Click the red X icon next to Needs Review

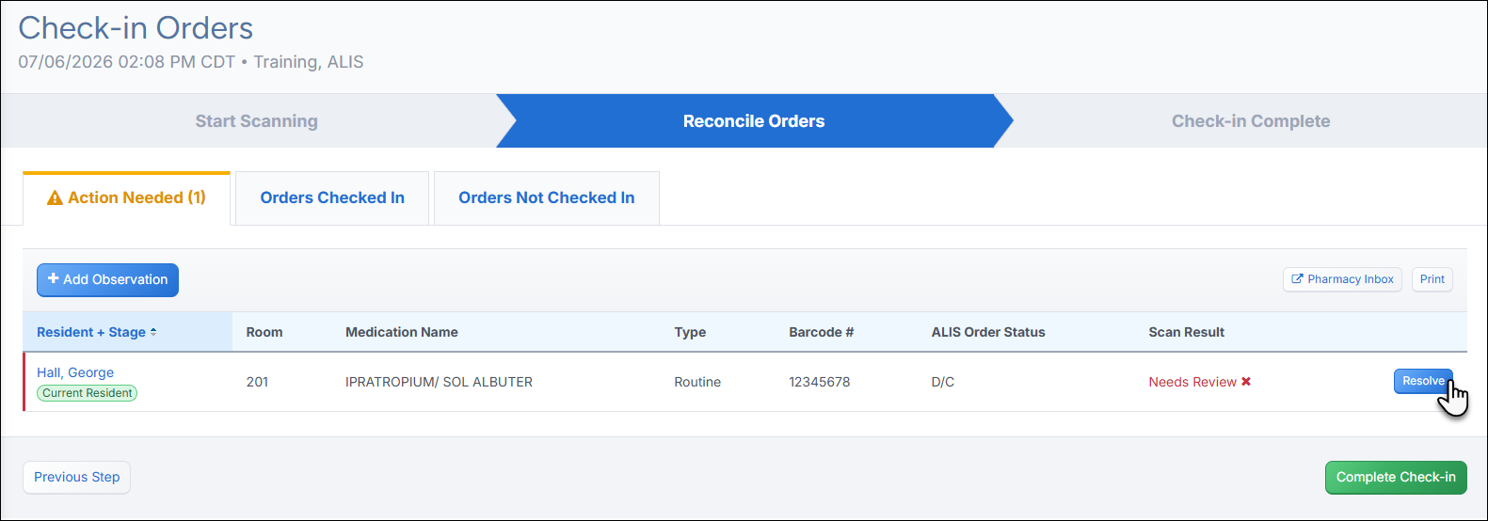click(1246, 382)
